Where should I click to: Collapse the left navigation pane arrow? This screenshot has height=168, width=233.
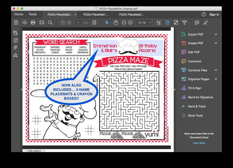[21, 89]
